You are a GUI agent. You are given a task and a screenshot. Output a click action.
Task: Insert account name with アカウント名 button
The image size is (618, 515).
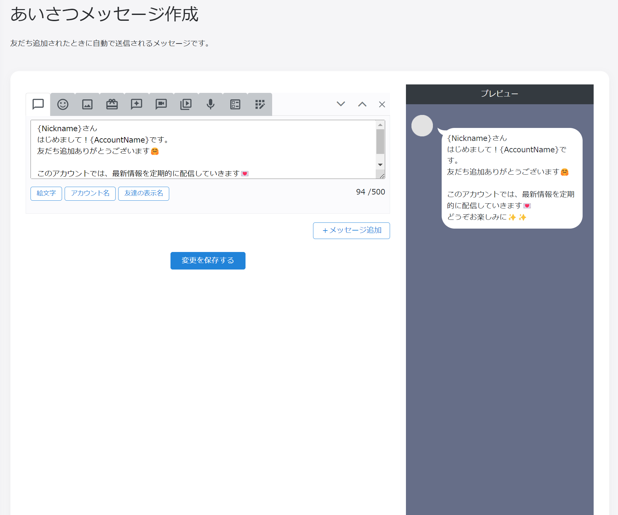pos(90,194)
